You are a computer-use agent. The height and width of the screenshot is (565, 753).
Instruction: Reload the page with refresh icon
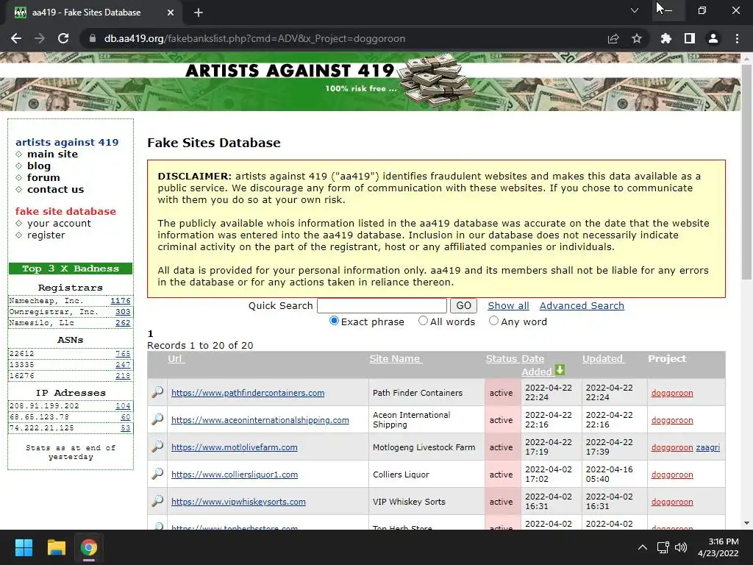[63, 38]
